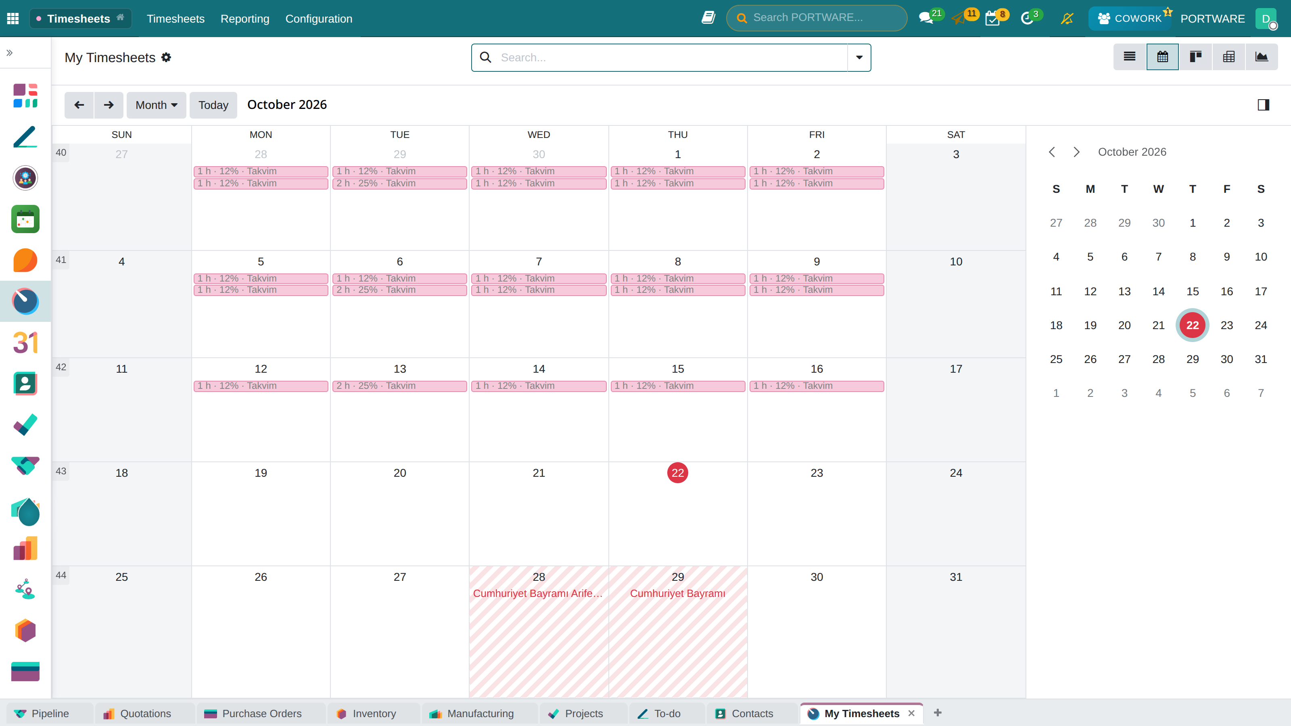Go to the next month
The height and width of the screenshot is (726, 1291).
109,105
